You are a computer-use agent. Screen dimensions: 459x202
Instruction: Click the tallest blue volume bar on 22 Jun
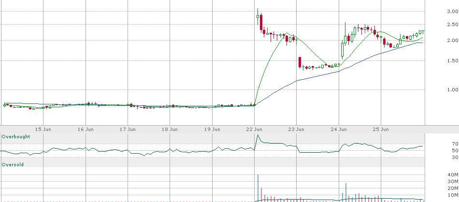(x=258, y=188)
